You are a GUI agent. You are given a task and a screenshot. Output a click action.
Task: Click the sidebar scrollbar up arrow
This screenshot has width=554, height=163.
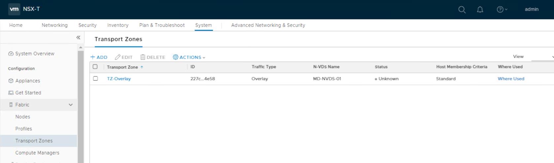[x=81, y=48]
